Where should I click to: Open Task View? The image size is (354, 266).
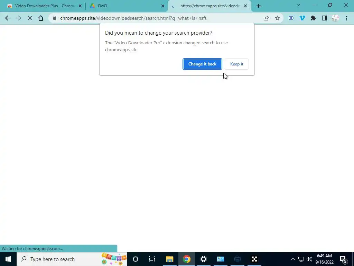click(x=152, y=259)
